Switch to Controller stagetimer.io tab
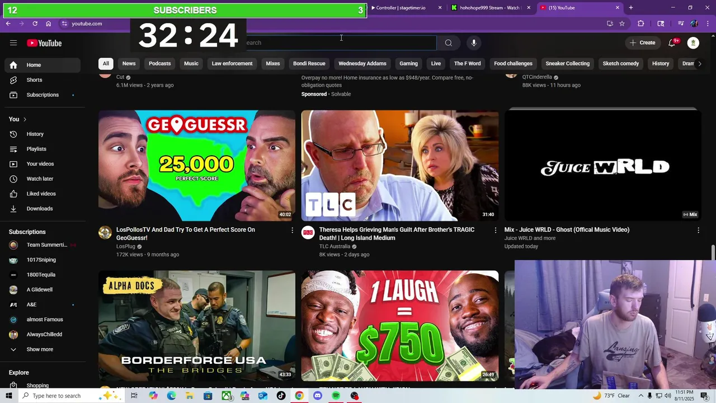The height and width of the screenshot is (403, 716). pos(407,8)
